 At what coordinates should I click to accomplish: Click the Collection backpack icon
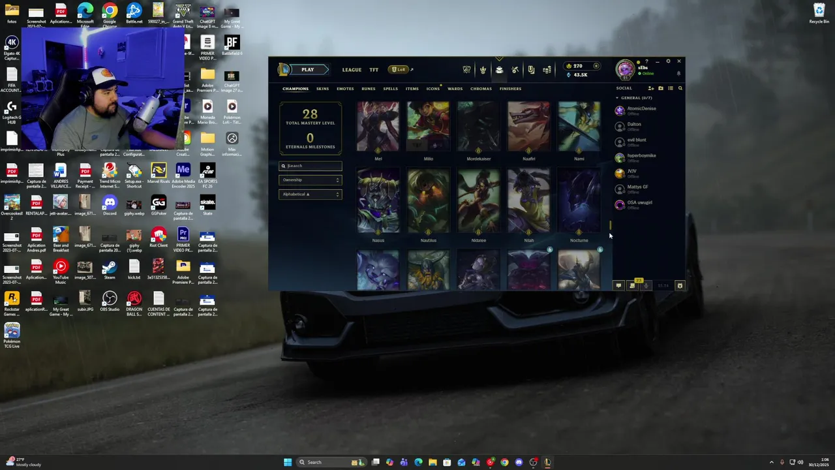point(499,70)
